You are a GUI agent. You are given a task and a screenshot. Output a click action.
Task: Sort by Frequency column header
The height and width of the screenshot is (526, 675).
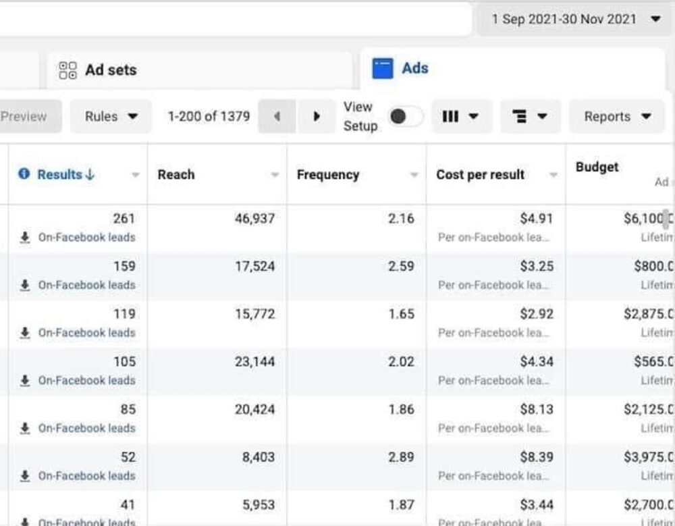click(328, 174)
